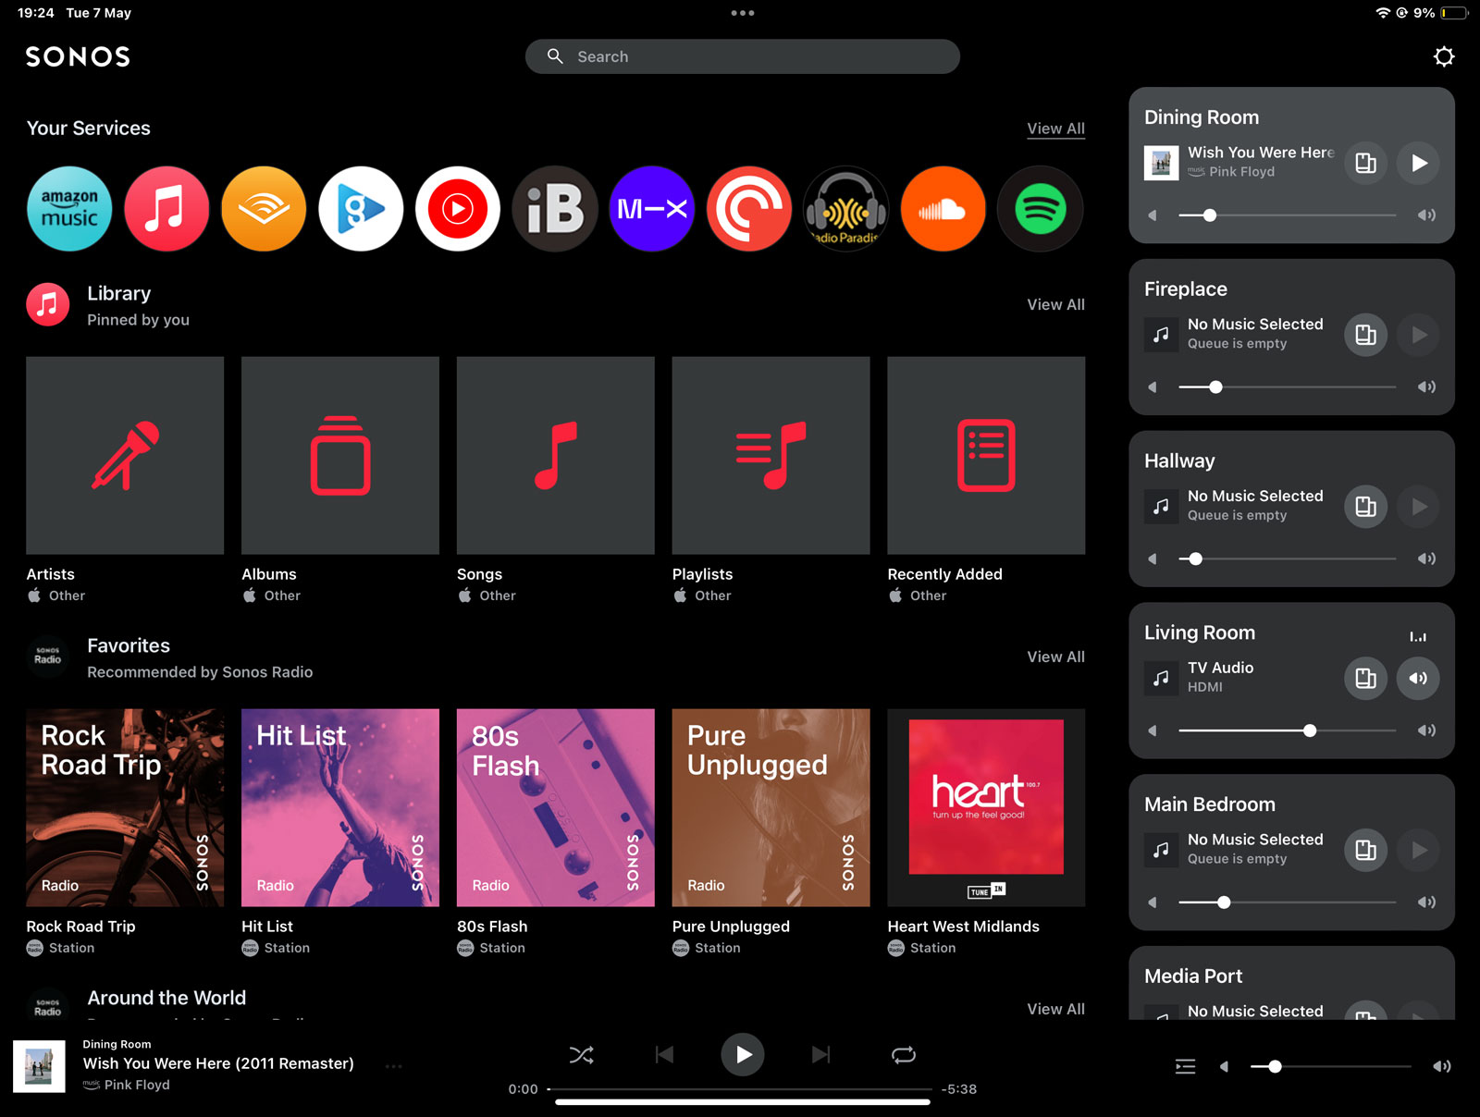Viewport: 1480px width, 1117px height.
Task: Open the Playlists library tile
Action: tap(771, 456)
